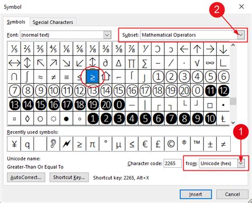Select the pound sign in recently used

(158, 144)
